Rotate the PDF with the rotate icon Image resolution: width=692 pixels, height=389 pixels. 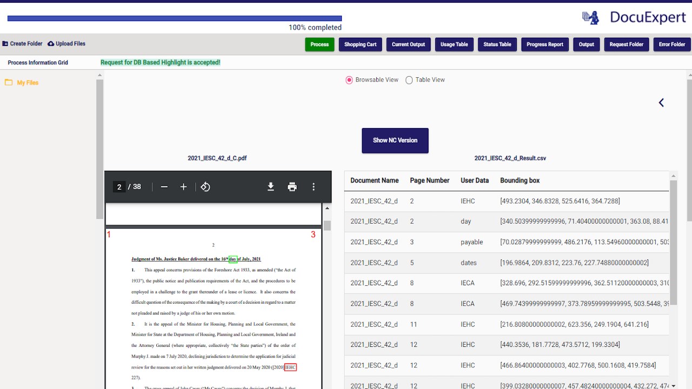(x=205, y=187)
